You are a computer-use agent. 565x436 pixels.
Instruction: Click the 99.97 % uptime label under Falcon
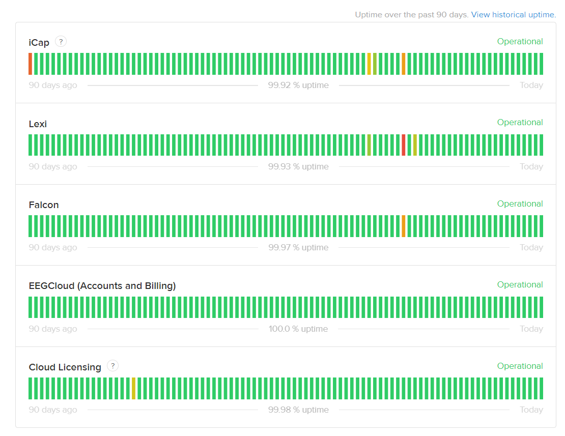[x=298, y=248]
